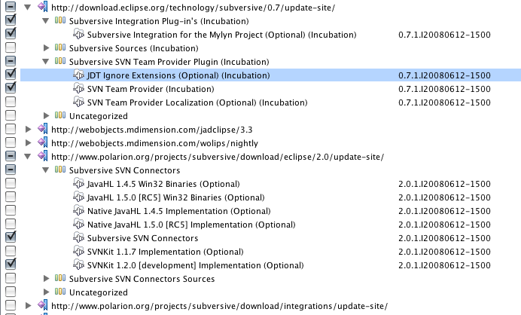Expand the polarion integrations update-site node
521x315 pixels.
pyautogui.click(x=29, y=306)
